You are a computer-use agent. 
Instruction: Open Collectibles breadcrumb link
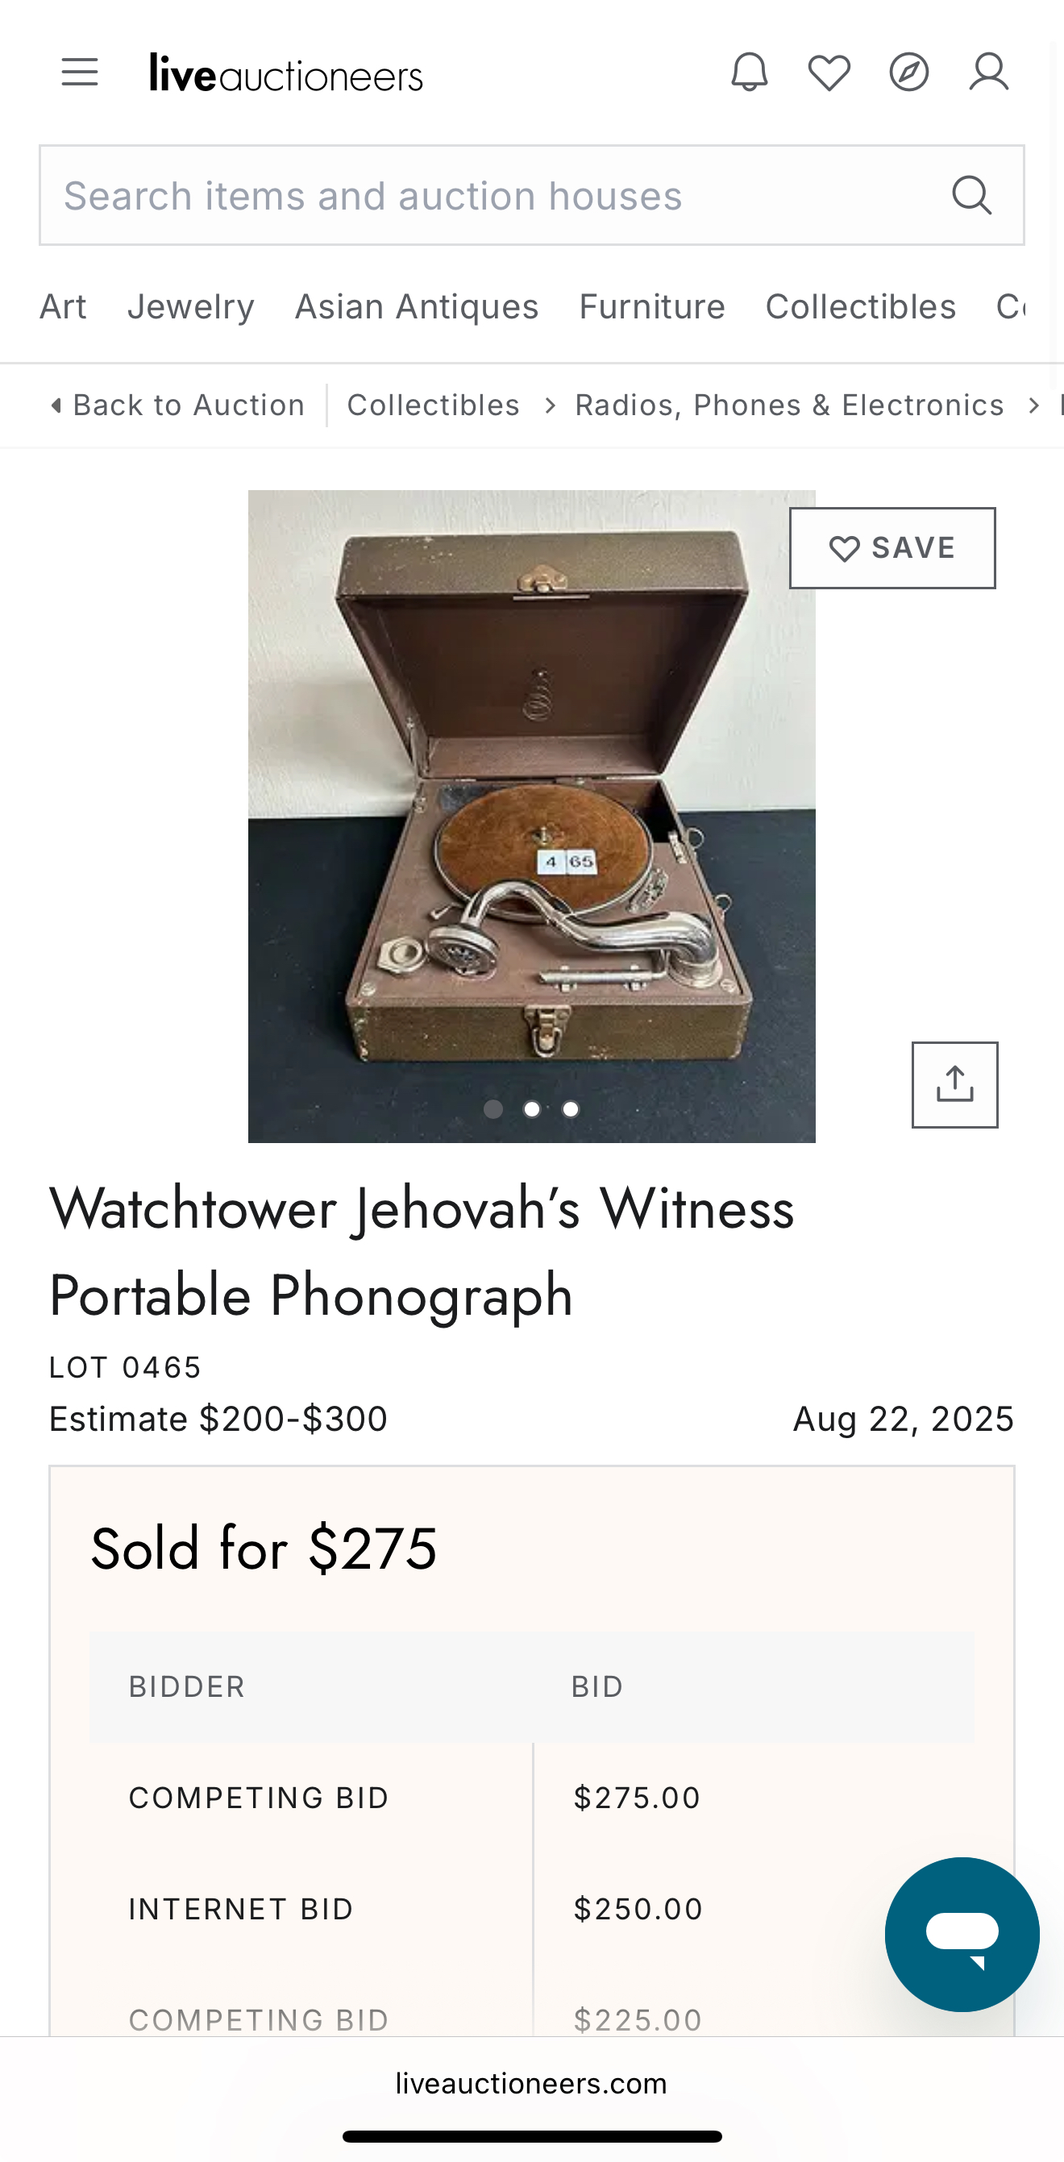(x=433, y=405)
